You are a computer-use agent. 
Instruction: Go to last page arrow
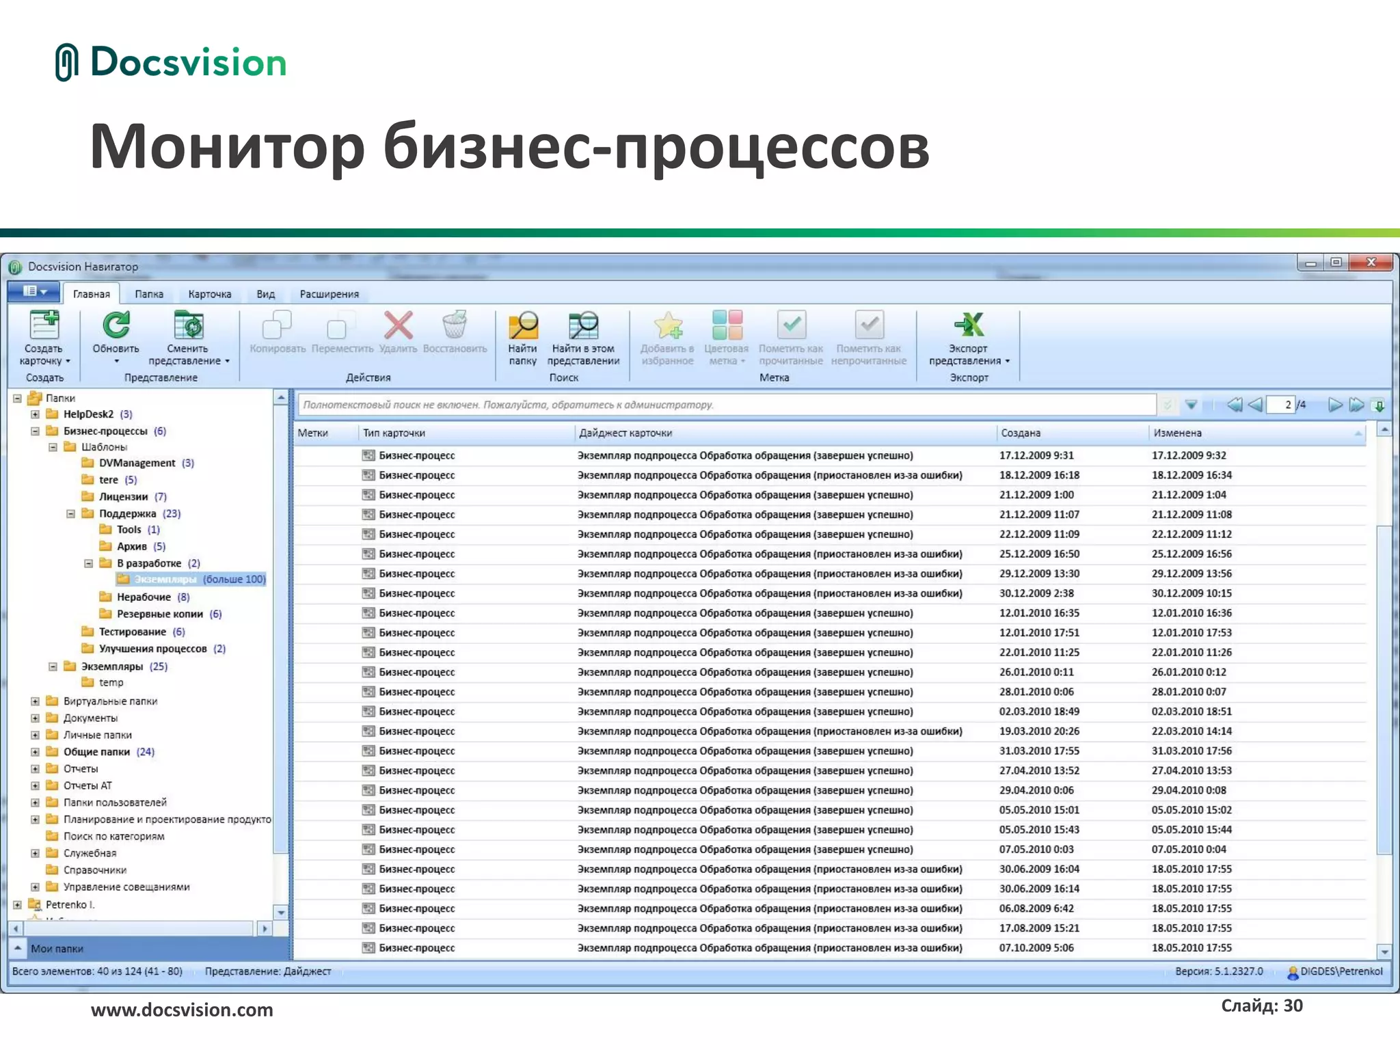point(1357,405)
